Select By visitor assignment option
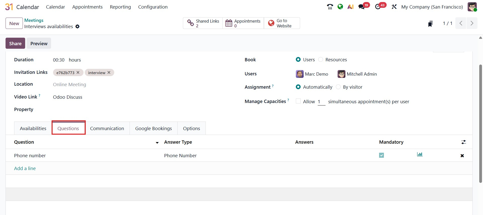Viewport: 483px width, 215px height. click(338, 87)
